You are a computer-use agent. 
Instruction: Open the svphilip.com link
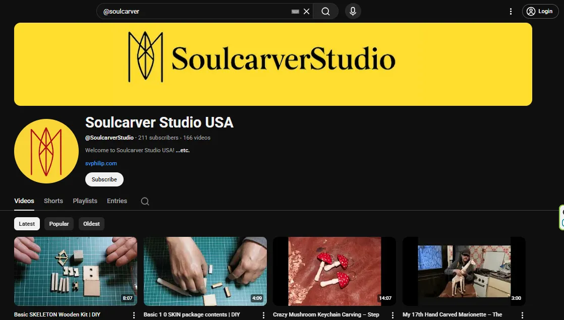pos(100,163)
